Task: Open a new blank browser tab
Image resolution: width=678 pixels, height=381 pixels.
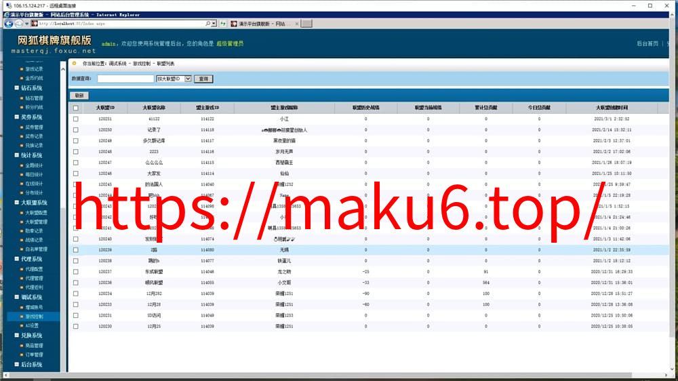Action: [306, 23]
